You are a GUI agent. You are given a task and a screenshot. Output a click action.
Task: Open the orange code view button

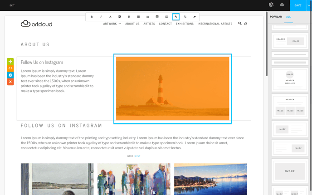(10, 68)
